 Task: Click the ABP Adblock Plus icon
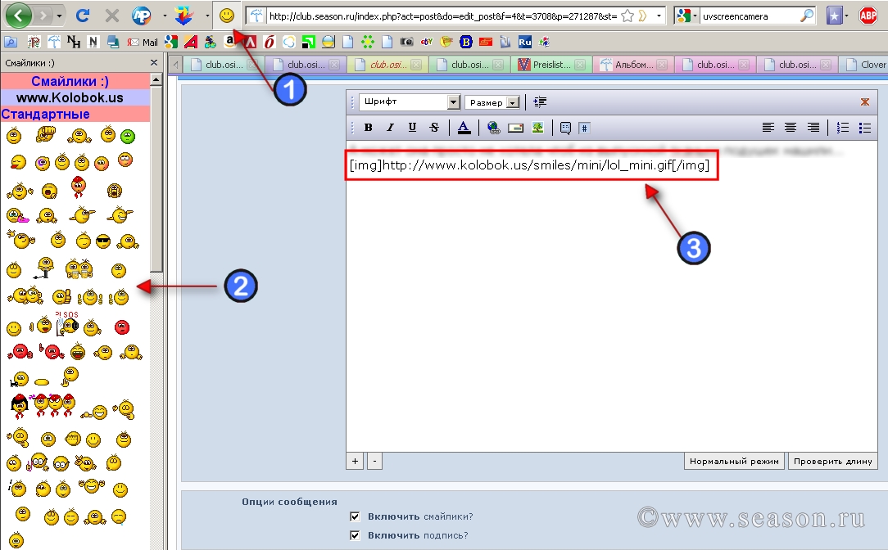click(x=868, y=16)
